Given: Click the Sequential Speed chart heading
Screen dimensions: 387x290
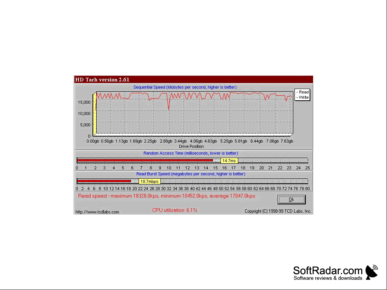Looking at the screenshot, I should [x=185, y=87].
